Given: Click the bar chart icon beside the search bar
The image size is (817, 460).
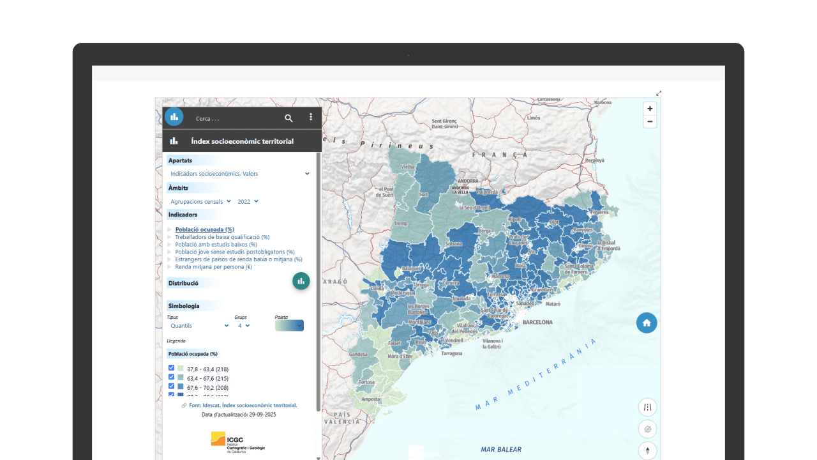Looking at the screenshot, I should coord(174,116).
